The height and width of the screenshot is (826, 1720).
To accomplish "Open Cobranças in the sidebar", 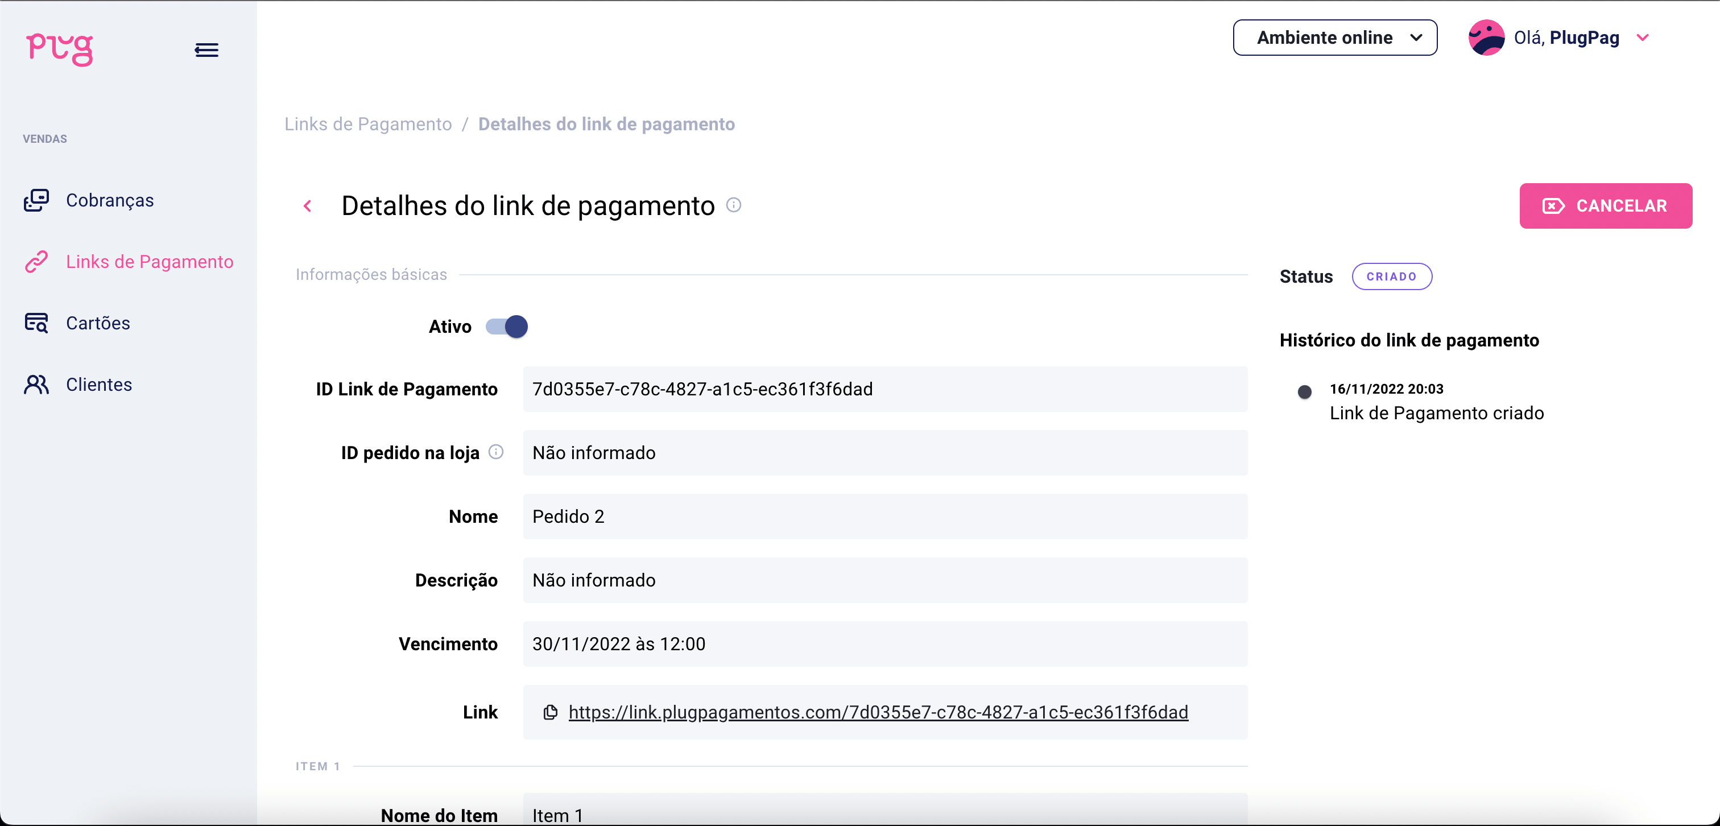I will pyautogui.click(x=110, y=200).
